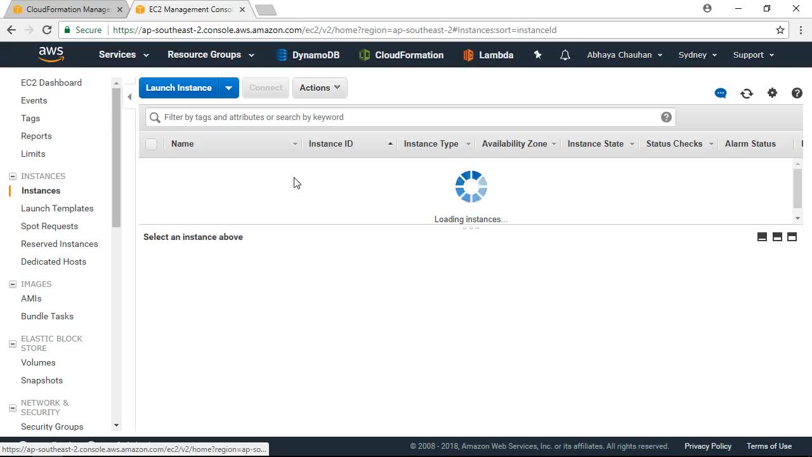Open the Terms of Use link
The height and width of the screenshot is (457, 812).
tap(769, 446)
